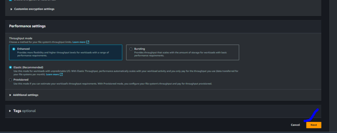Screen dimensions: 337x133
Task: Choose the Elastic (Recommended) radio option
Action: click(x=10, y=67)
